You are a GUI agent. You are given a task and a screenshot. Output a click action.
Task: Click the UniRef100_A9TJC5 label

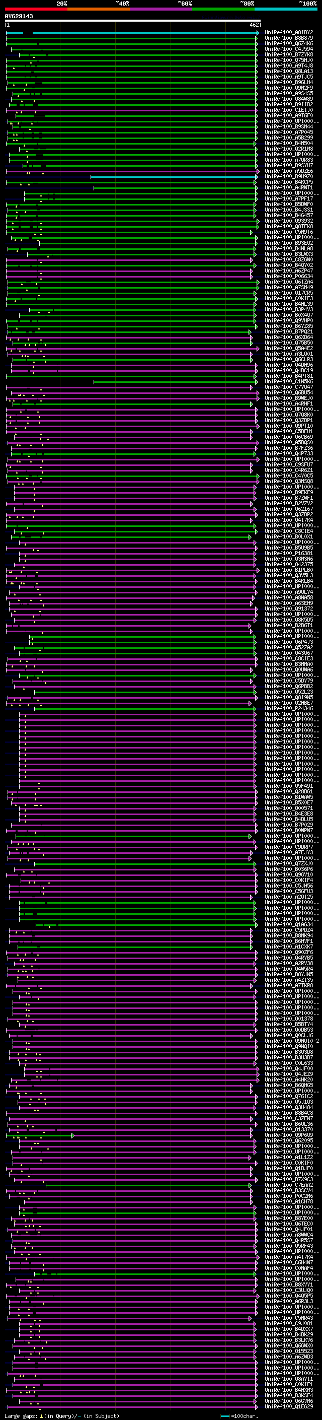click(x=289, y=77)
